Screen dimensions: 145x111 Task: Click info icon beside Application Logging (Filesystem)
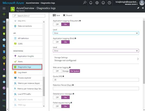[x=80, y=21]
